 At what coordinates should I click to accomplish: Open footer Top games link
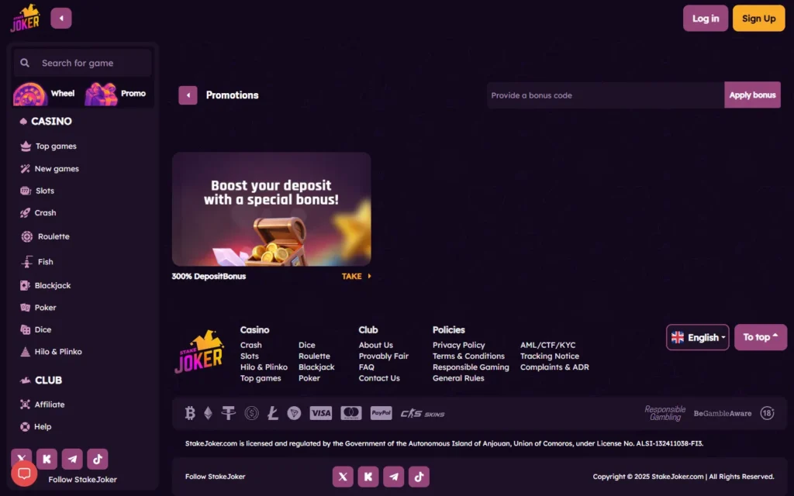point(261,378)
